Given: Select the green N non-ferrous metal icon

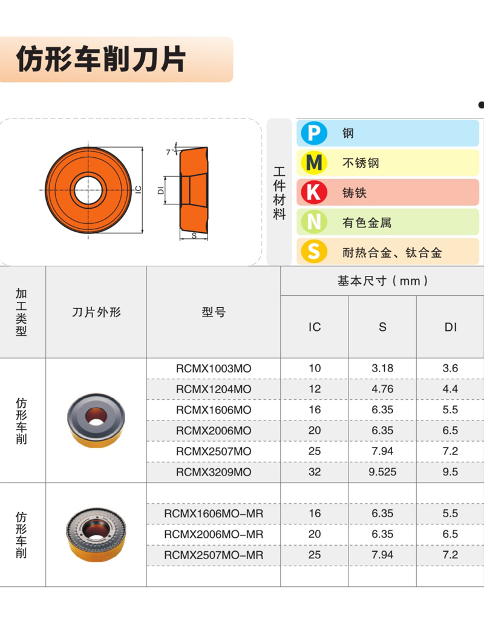Looking at the screenshot, I should tap(313, 223).
